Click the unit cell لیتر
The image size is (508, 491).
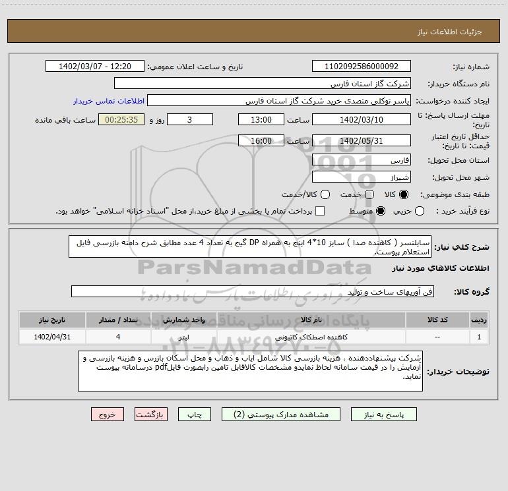(183, 337)
